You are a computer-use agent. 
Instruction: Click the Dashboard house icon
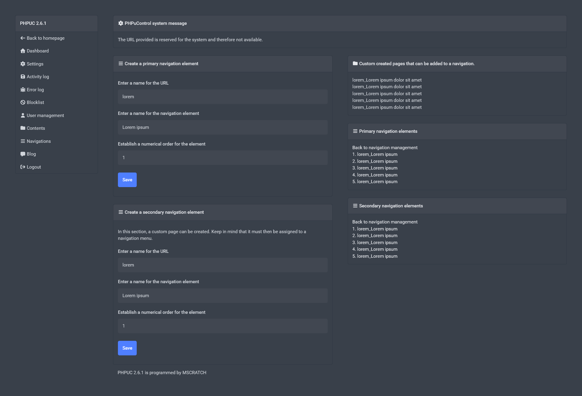[23, 51]
